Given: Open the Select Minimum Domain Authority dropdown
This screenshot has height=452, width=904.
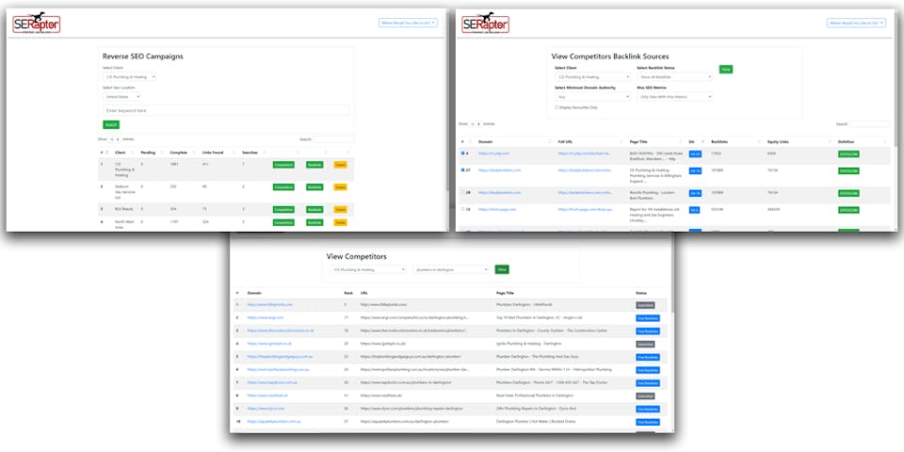Looking at the screenshot, I should (x=591, y=96).
